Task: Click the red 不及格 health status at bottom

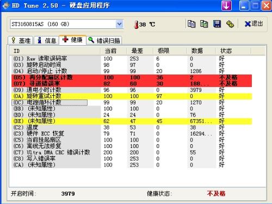Action: [x=216, y=194]
